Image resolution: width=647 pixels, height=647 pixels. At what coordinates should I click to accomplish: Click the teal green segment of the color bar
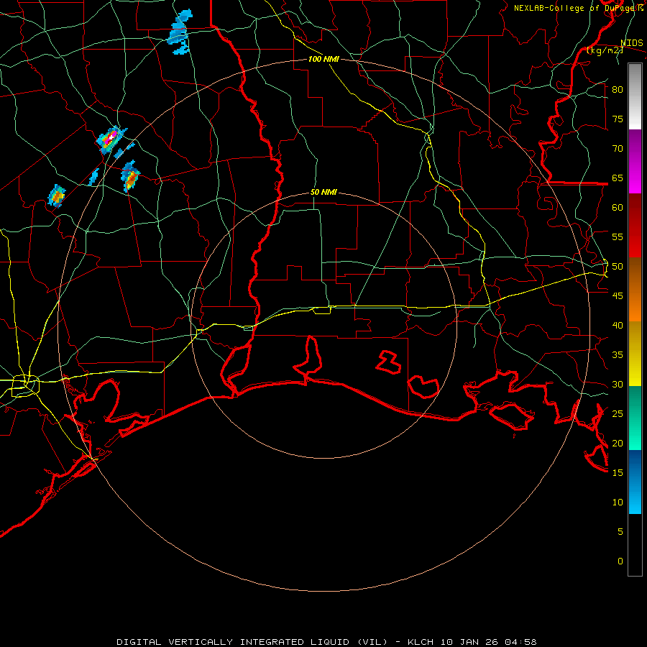pos(635,418)
